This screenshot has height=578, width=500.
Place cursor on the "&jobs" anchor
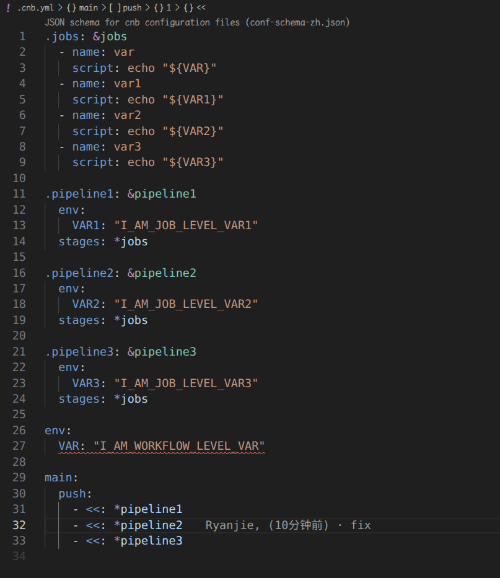click(110, 36)
